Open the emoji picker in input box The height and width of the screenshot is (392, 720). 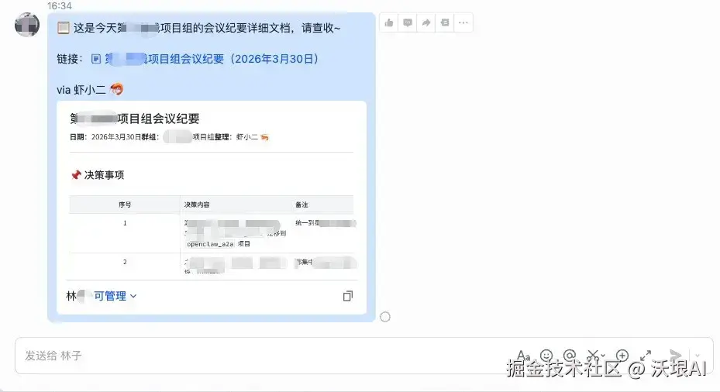point(546,356)
